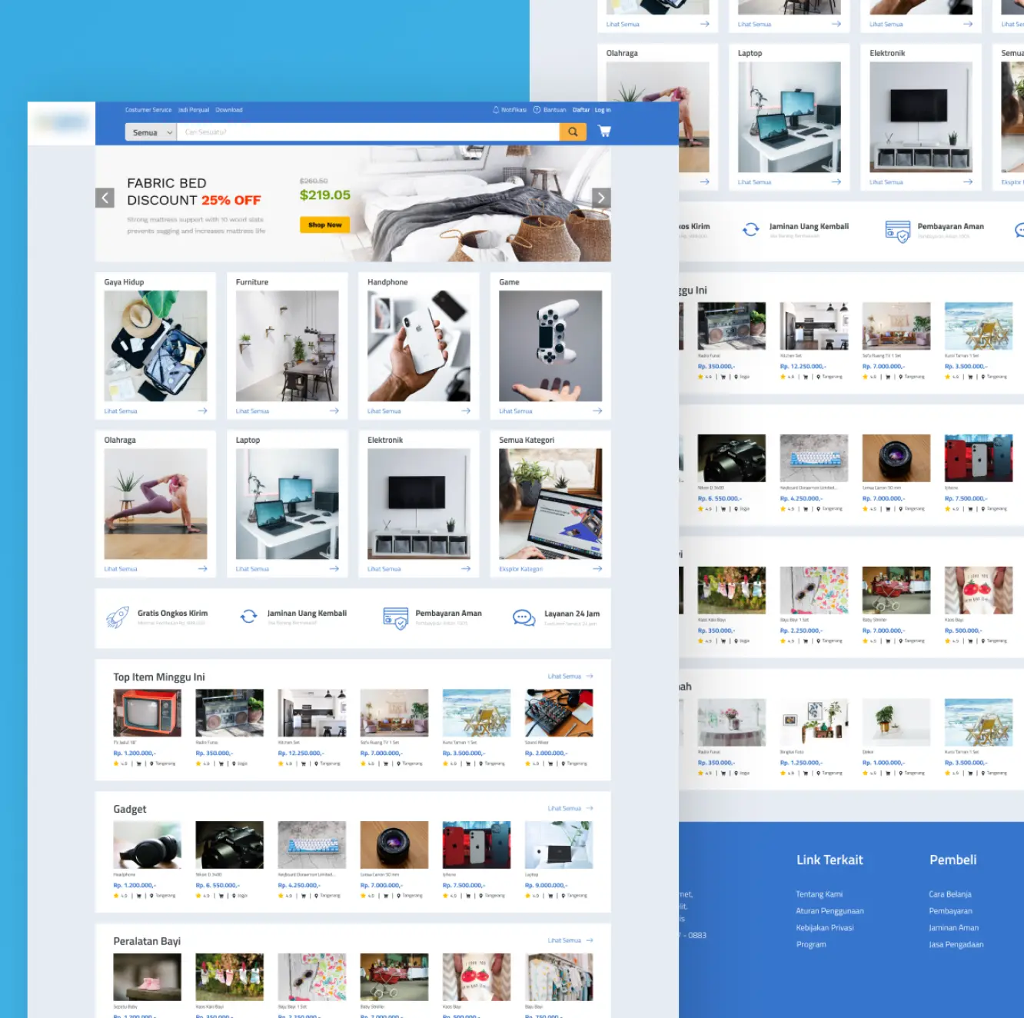1024x1018 pixels.
Task: Click arrow icon in Semua Kategori card
Action: tap(597, 569)
